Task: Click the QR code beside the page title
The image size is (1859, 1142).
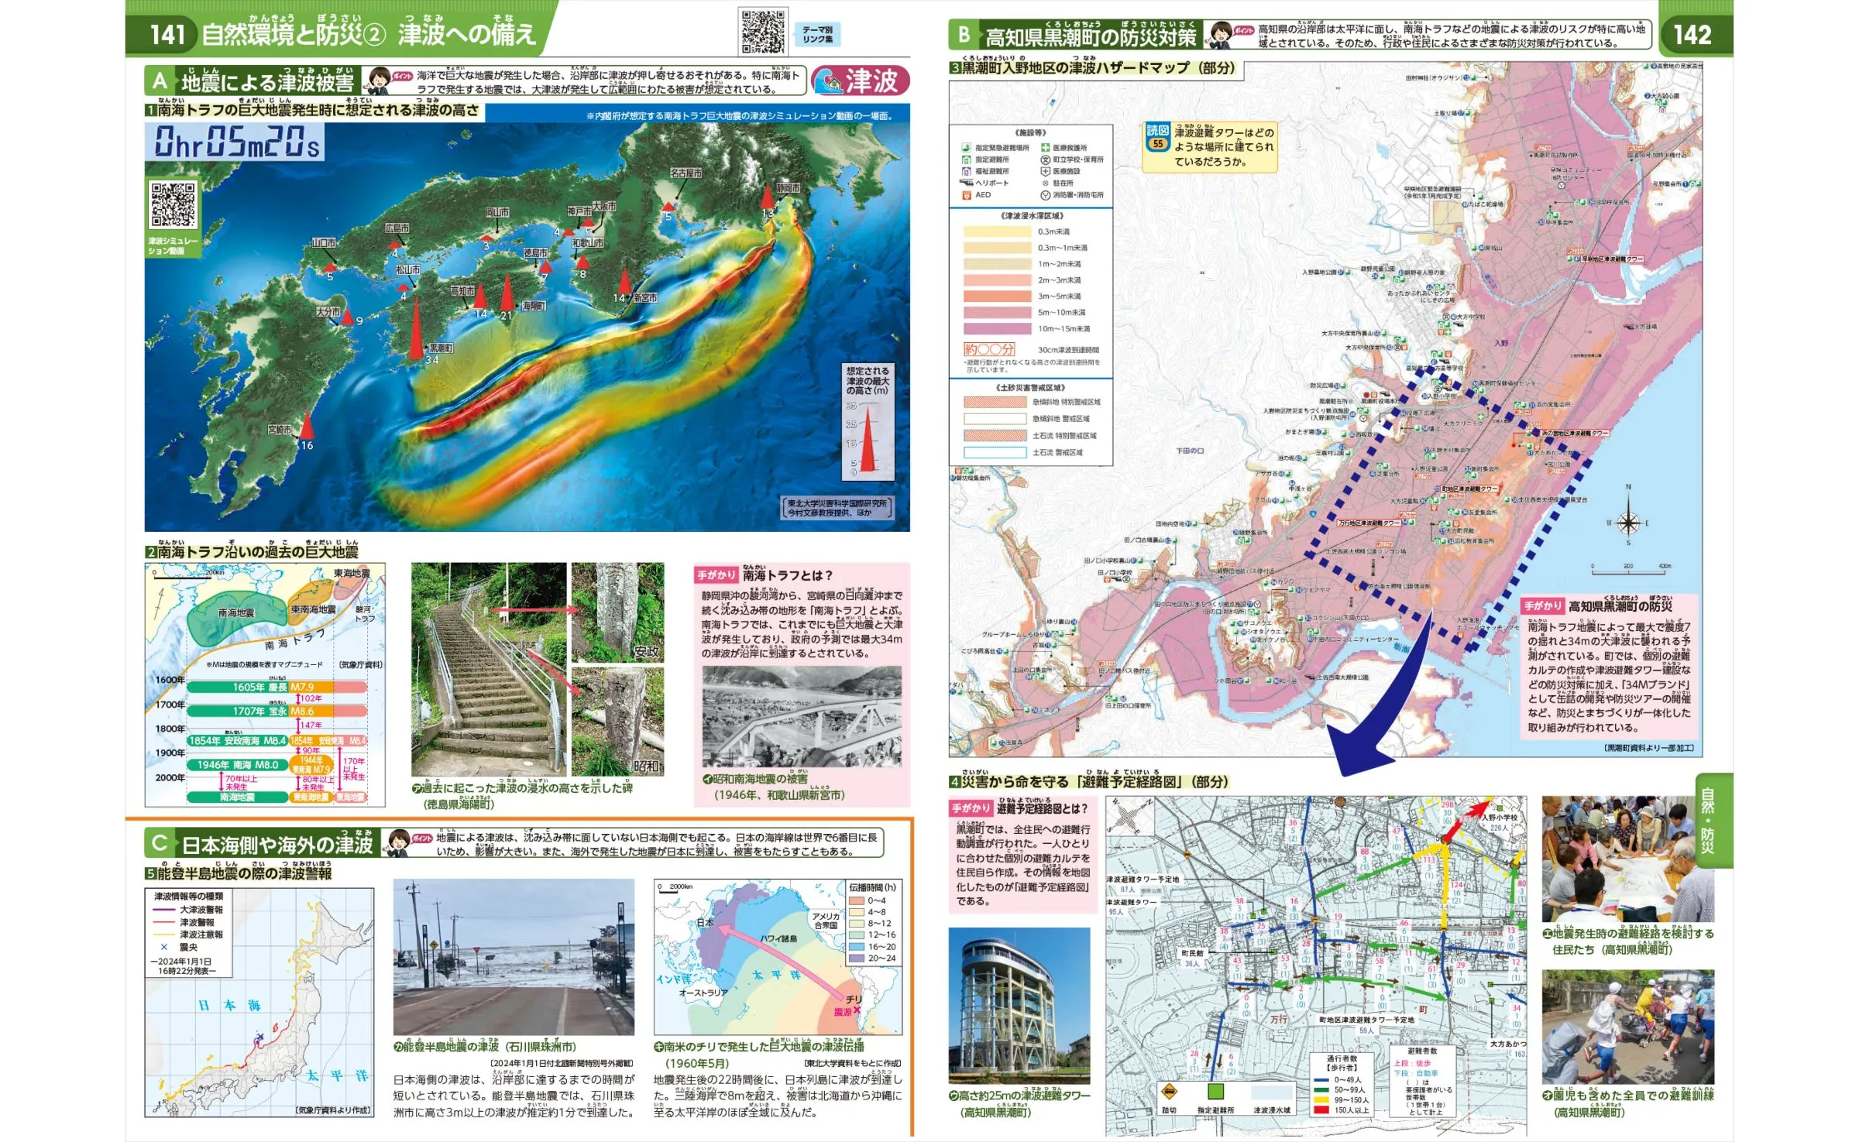Action: pyautogui.click(x=763, y=31)
